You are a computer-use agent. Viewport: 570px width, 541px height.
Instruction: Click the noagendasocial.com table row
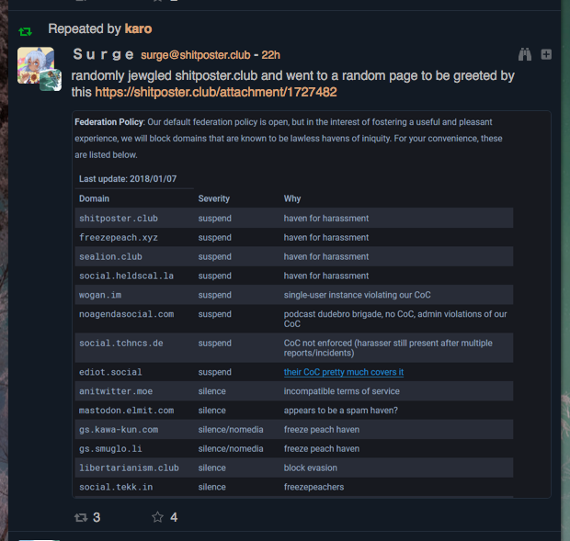[293, 319]
